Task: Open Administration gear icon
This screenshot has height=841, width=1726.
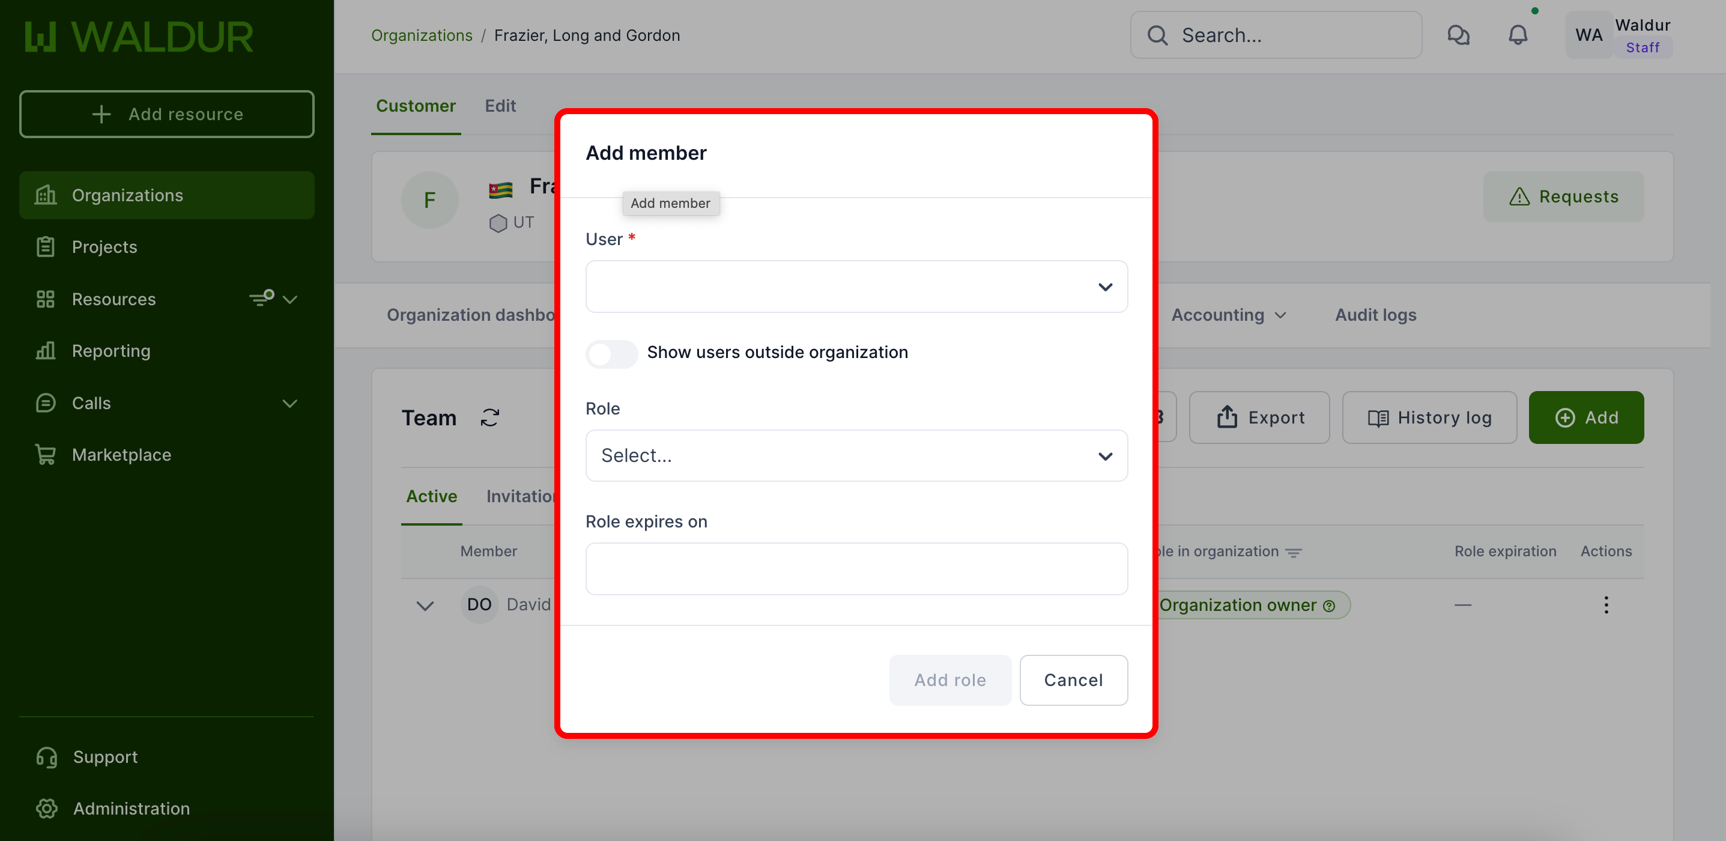Action: 47,808
